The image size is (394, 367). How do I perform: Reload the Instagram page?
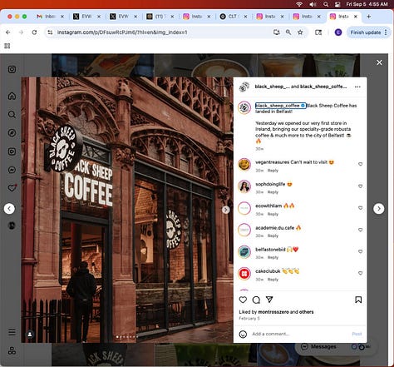[34, 32]
